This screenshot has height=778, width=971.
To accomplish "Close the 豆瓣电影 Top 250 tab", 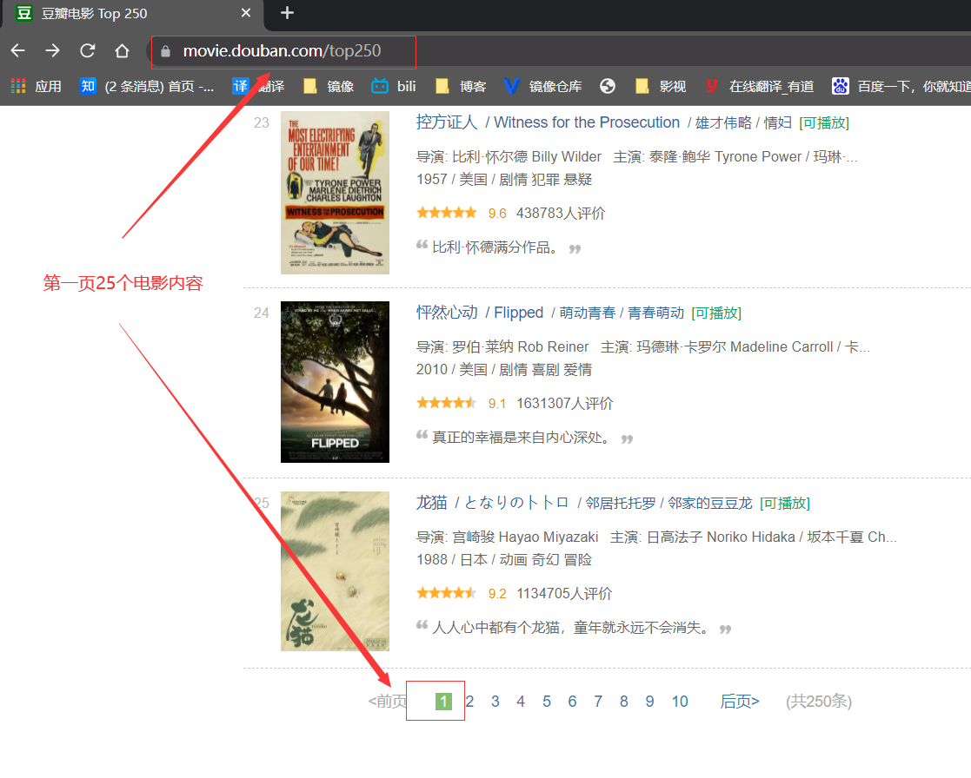I will coord(246,13).
